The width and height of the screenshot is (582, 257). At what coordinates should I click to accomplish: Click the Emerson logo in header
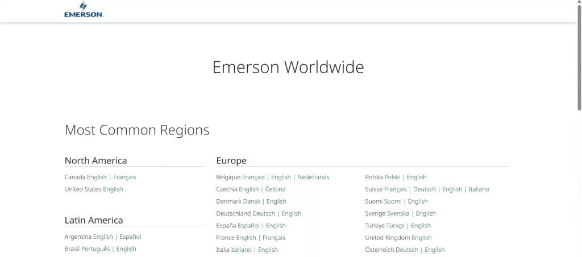84,10
